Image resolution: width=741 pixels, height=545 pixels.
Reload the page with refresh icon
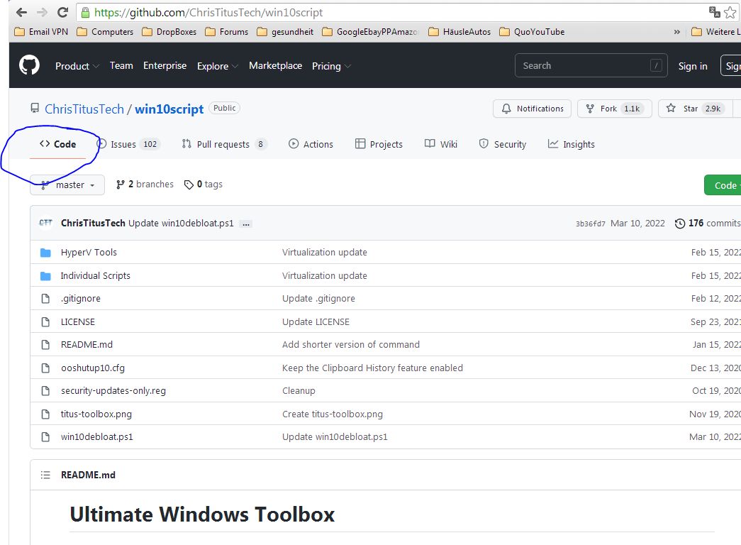62,12
